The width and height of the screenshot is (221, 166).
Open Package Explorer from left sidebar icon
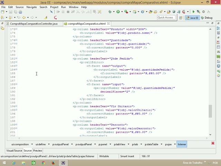pos(2,28)
